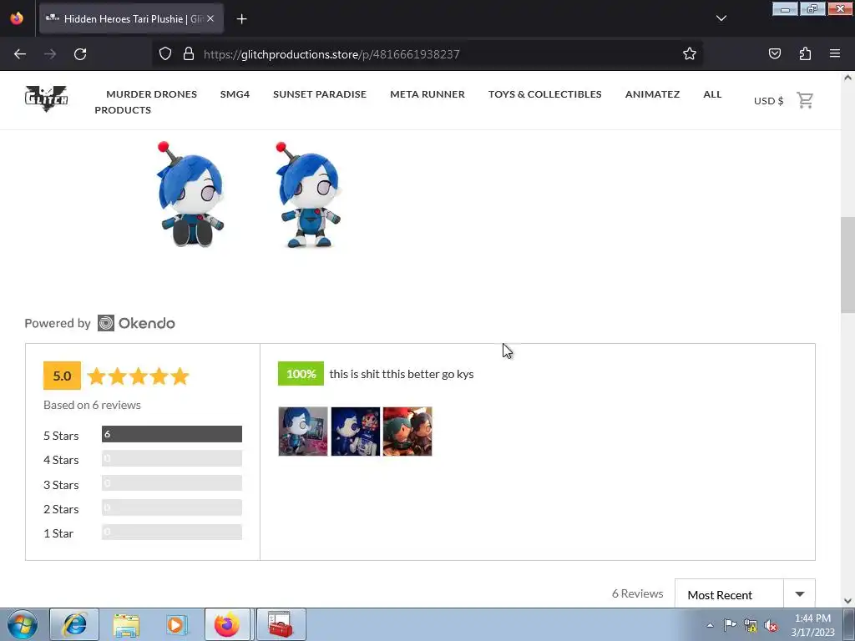Screen dimensions: 855x641
Task: Click the muted volume tray icon
Action: (771, 626)
